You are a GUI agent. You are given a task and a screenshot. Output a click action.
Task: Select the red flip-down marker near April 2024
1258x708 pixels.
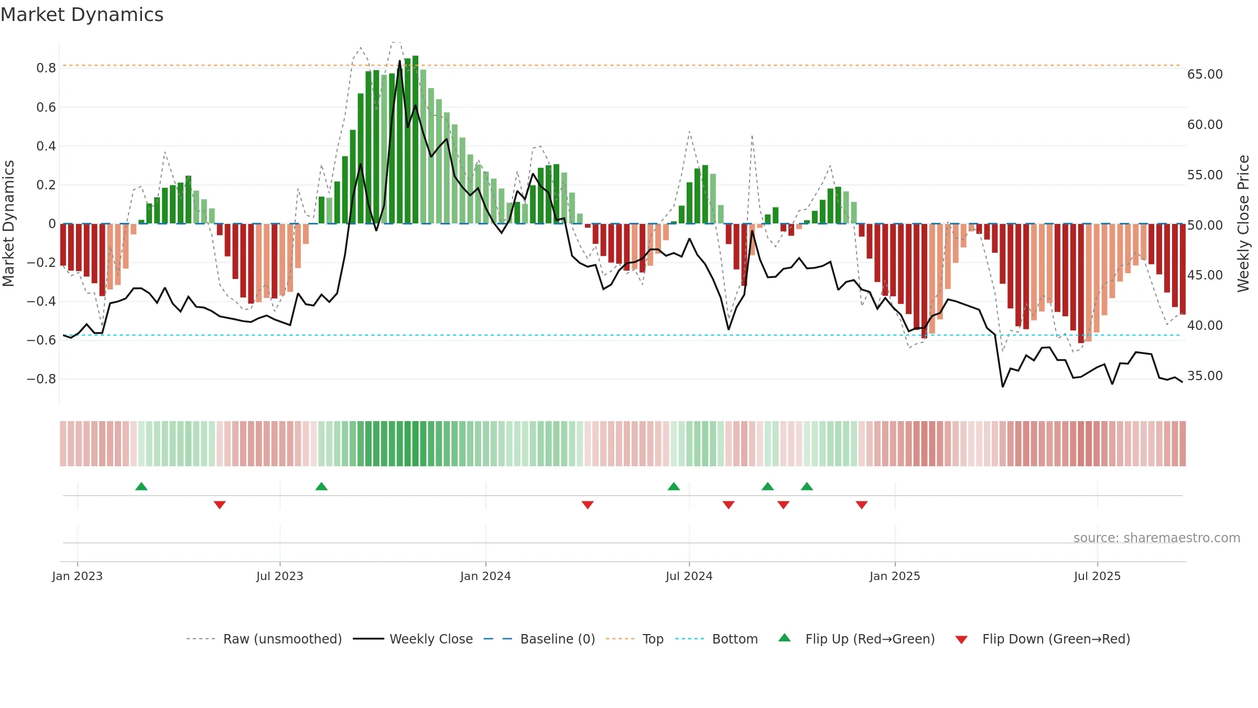[588, 505]
